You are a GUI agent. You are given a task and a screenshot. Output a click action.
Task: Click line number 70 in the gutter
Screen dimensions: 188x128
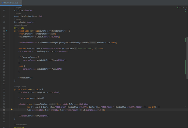[x=4, y=89]
